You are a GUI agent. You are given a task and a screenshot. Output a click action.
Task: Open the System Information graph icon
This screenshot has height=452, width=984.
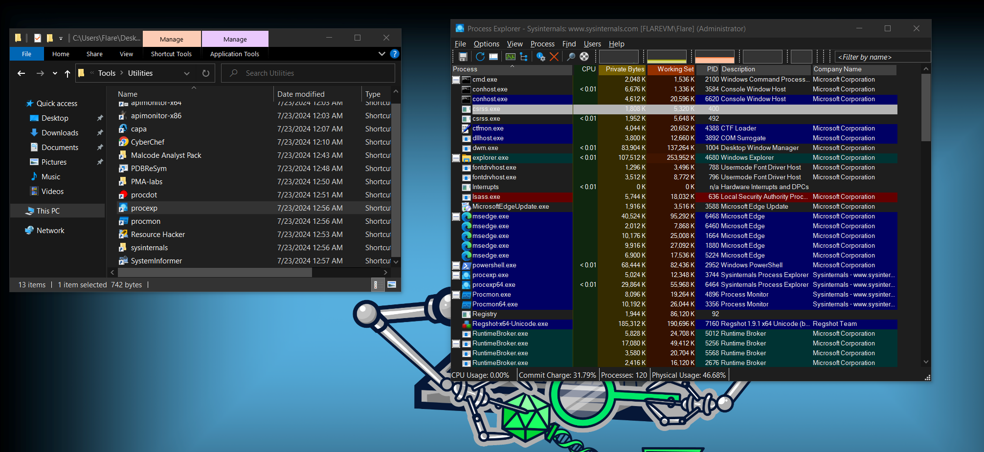tap(511, 57)
